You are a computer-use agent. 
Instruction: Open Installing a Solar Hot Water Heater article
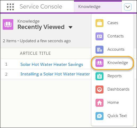coord(55,74)
